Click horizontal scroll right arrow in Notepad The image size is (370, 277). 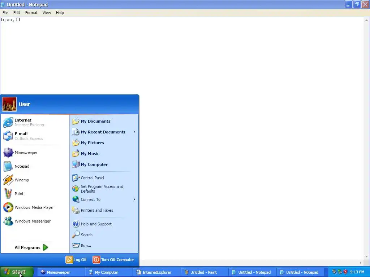pos(360,263)
